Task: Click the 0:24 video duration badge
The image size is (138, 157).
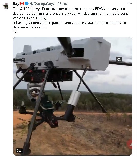Action: click(x=20, y=151)
